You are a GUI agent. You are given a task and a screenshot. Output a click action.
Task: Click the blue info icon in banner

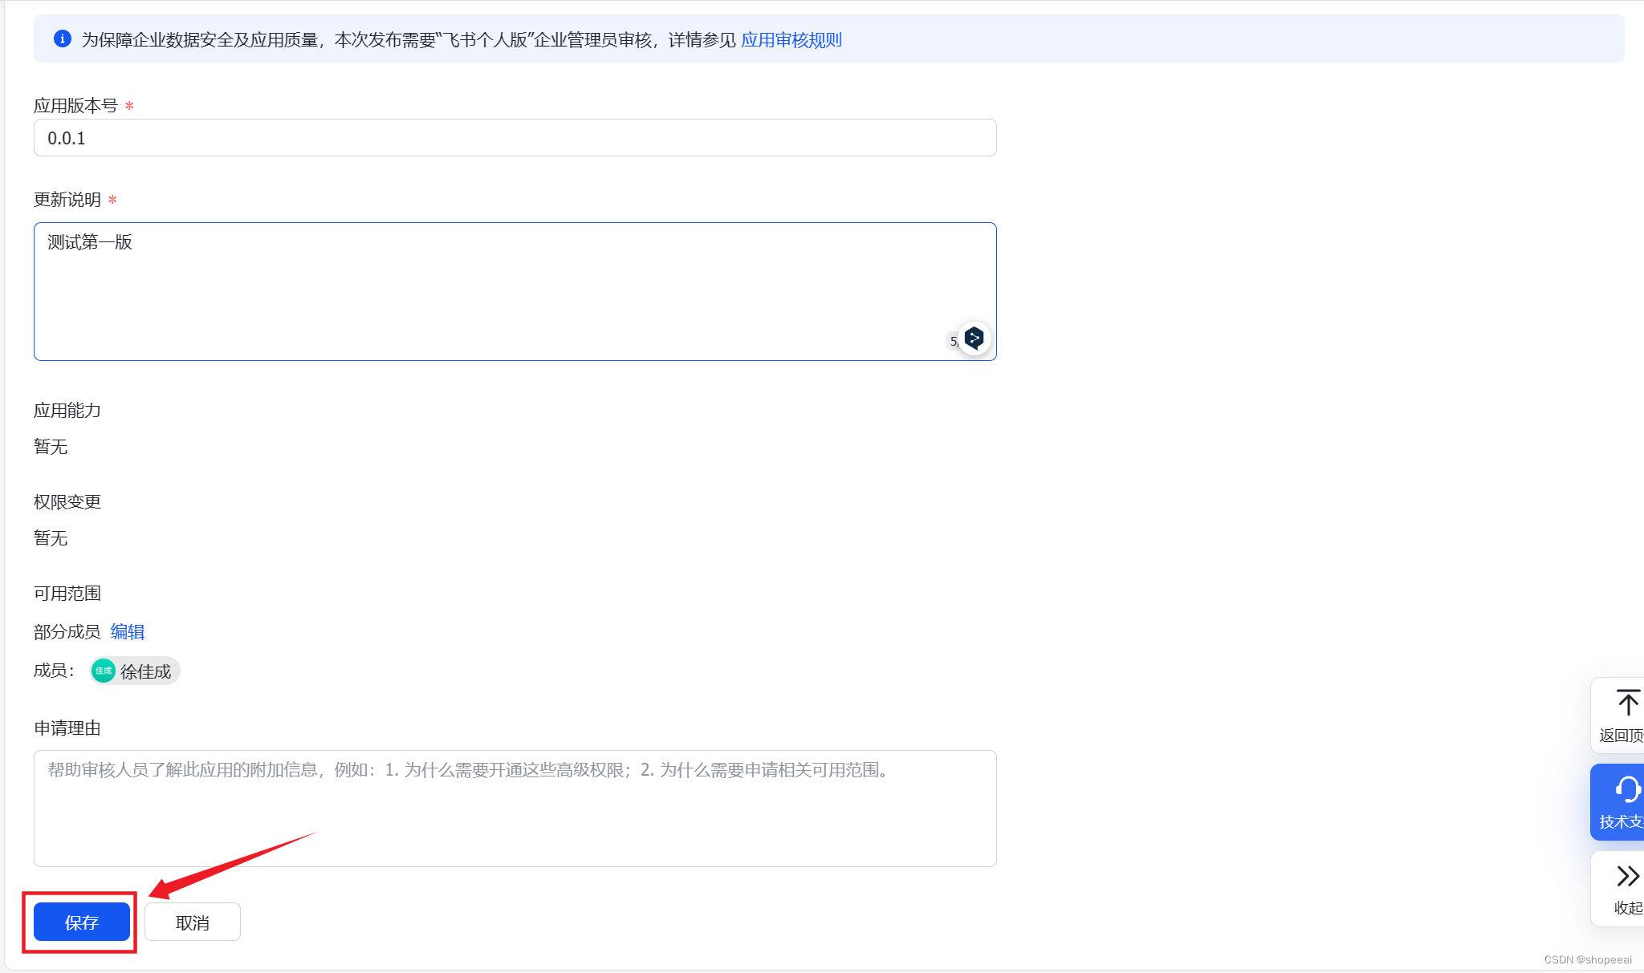[x=62, y=39]
